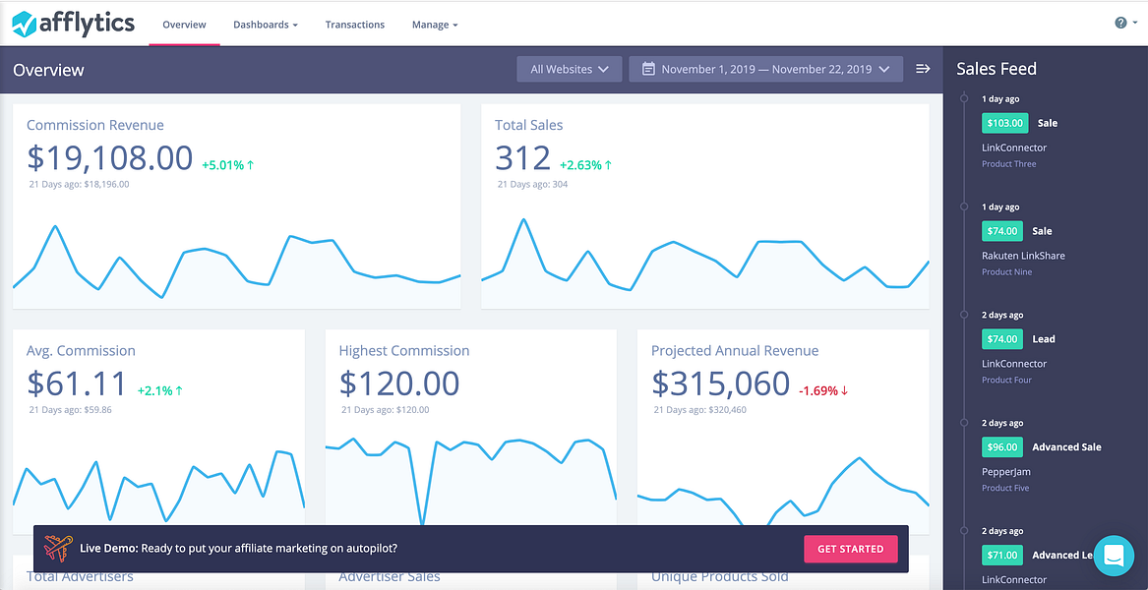Click the $61.11 average commission value

pyautogui.click(x=77, y=383)
